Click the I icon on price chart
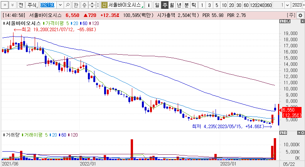 tap(285, 21)
